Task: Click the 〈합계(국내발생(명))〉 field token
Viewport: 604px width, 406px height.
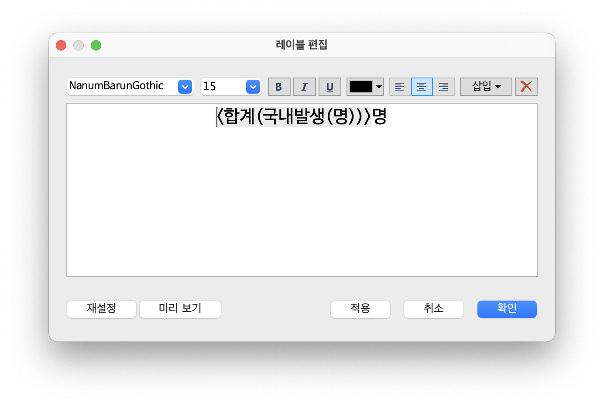Action: point(294,116)
